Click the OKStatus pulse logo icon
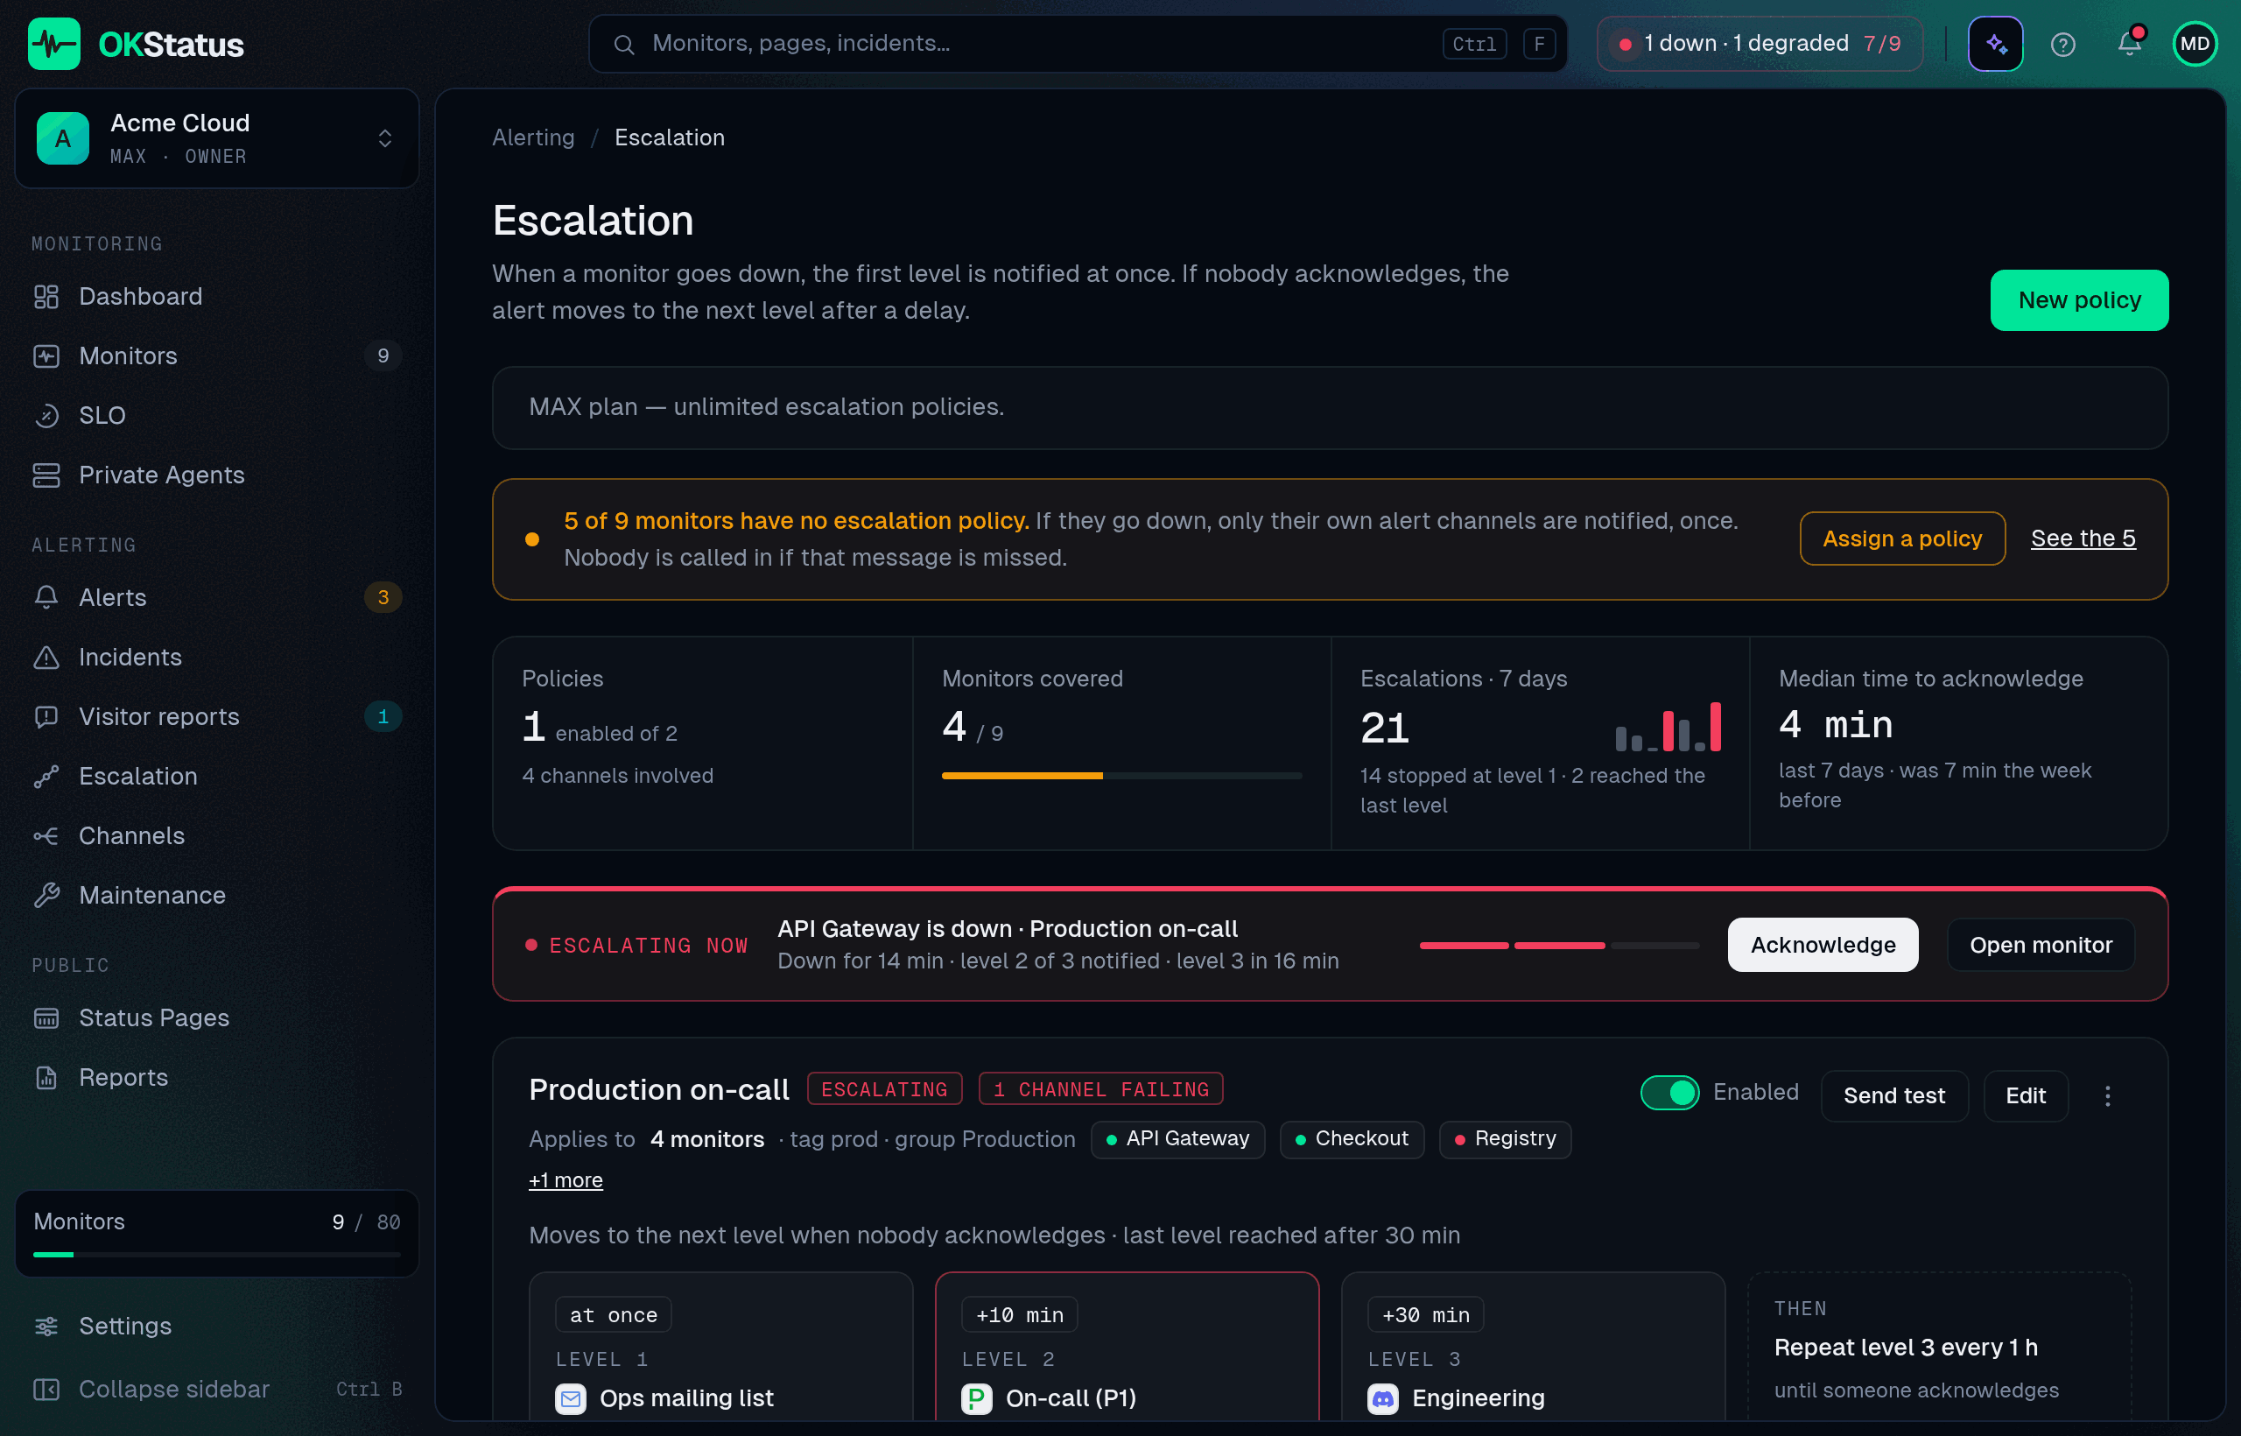2241x1436 pixels. (x=54, y=44)
